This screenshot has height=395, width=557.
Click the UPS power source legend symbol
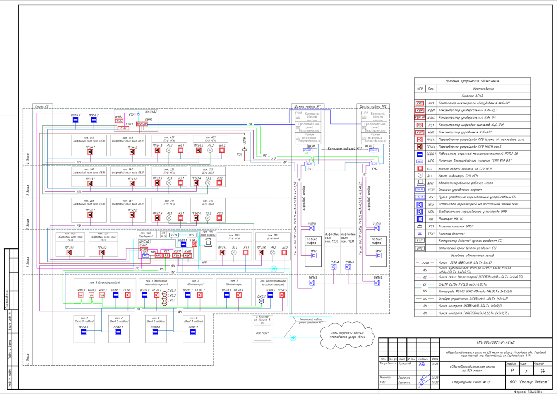click(x=420, y=161)
